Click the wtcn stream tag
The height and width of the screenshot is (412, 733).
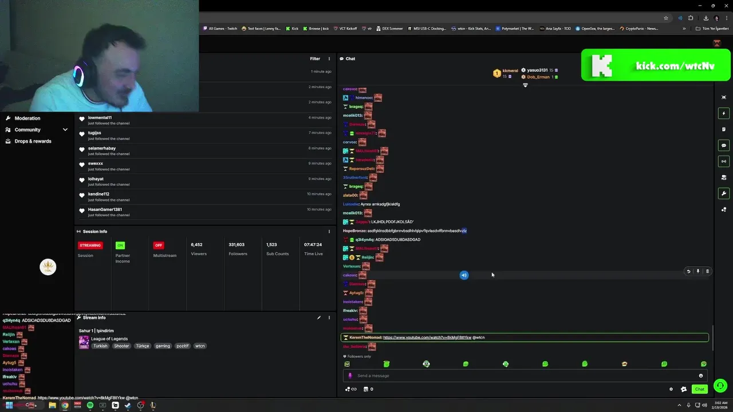point(200,346)
